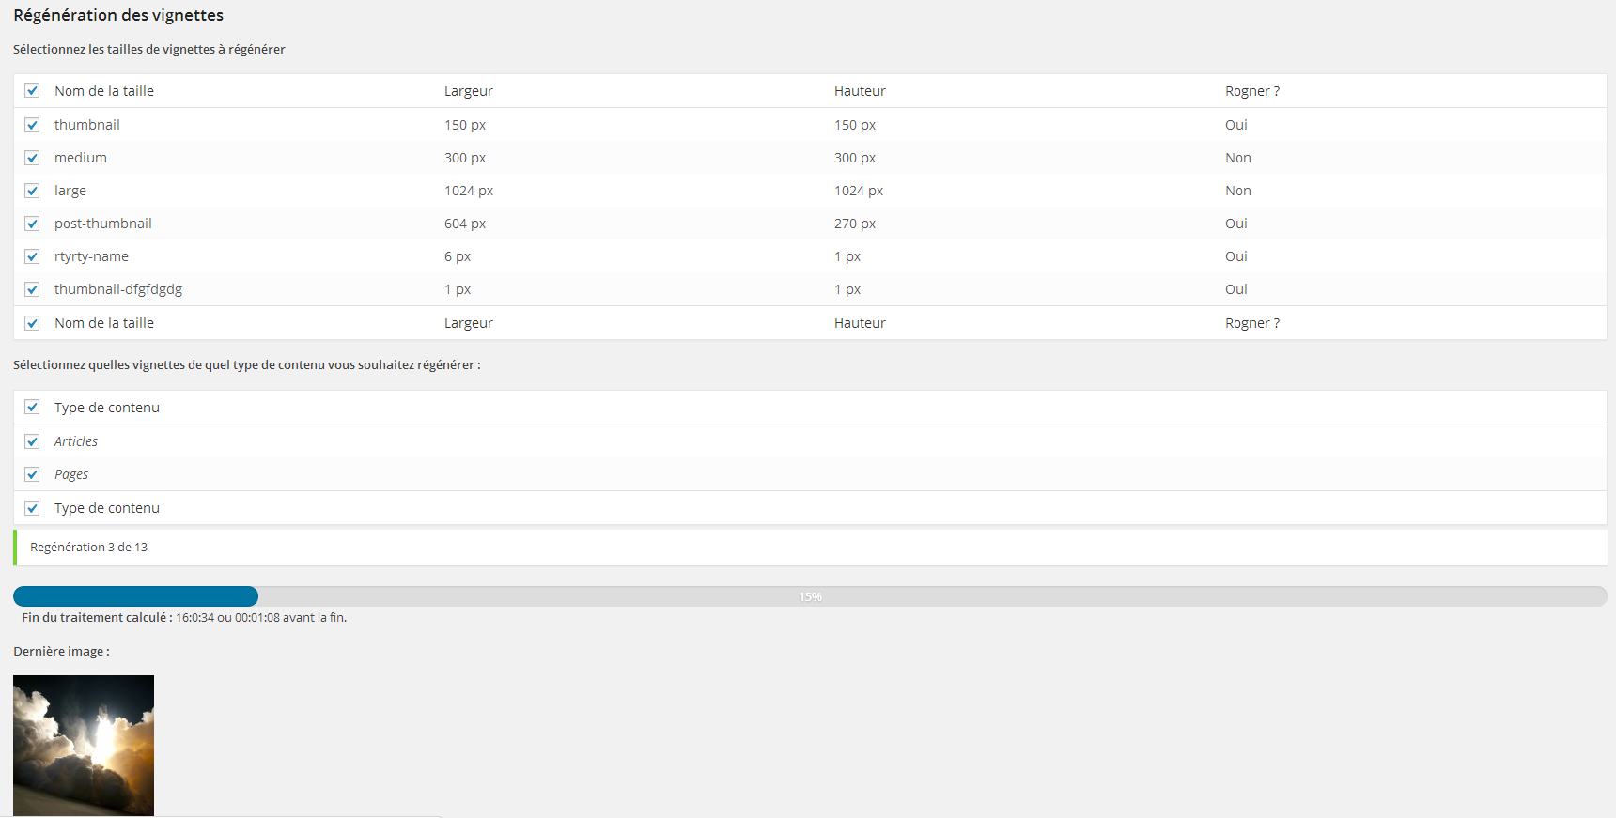This screenshot has width=1616, height=818.
Task: Deselect the post-thumbnail size checkbox
Action: coord(32,224)
